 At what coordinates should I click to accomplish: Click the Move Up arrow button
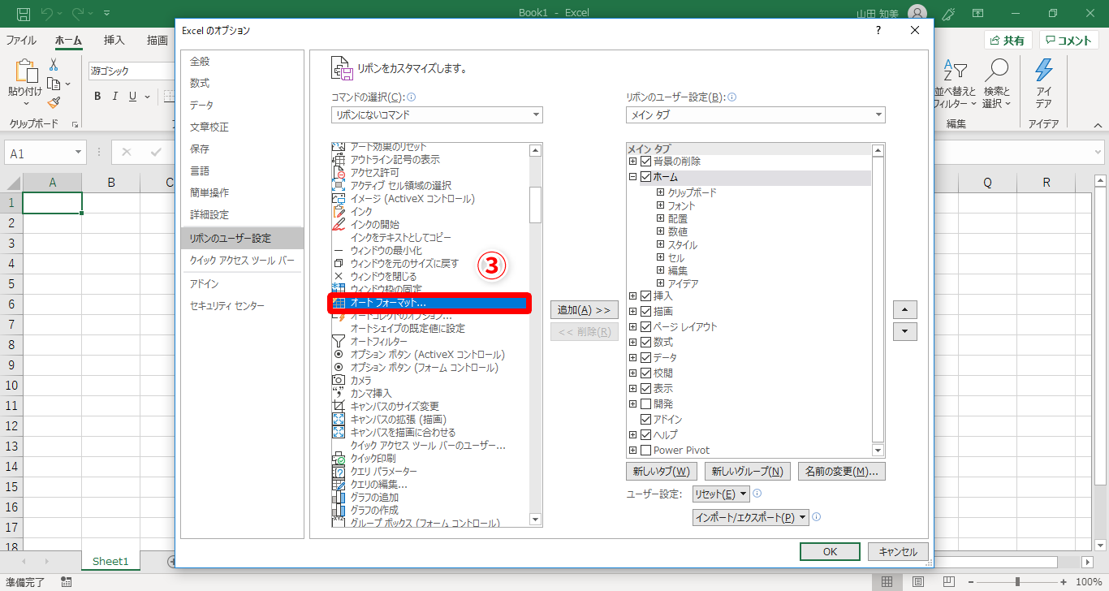(x=904, y=309)
